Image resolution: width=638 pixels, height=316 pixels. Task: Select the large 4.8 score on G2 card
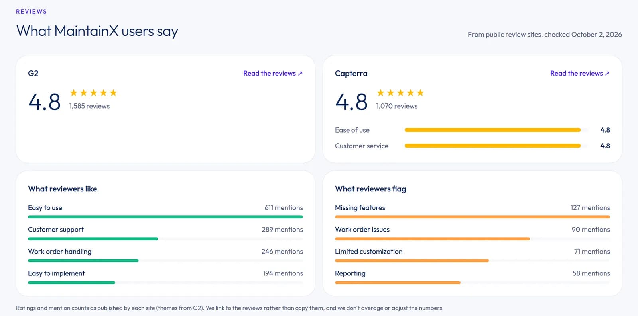(44, 101)
